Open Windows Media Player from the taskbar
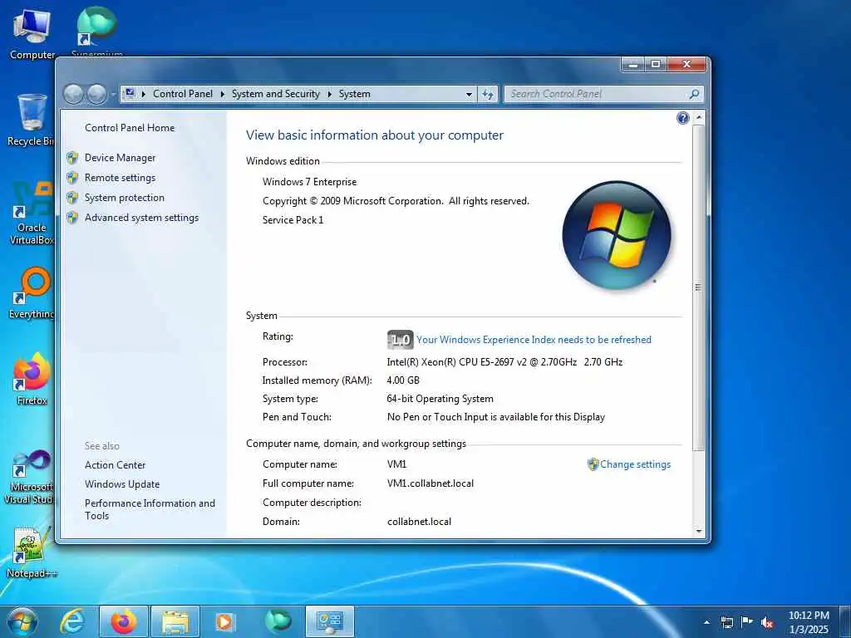The height and width of the screenshot is (638, 851). pyautogui.click(x=224, y=621)
